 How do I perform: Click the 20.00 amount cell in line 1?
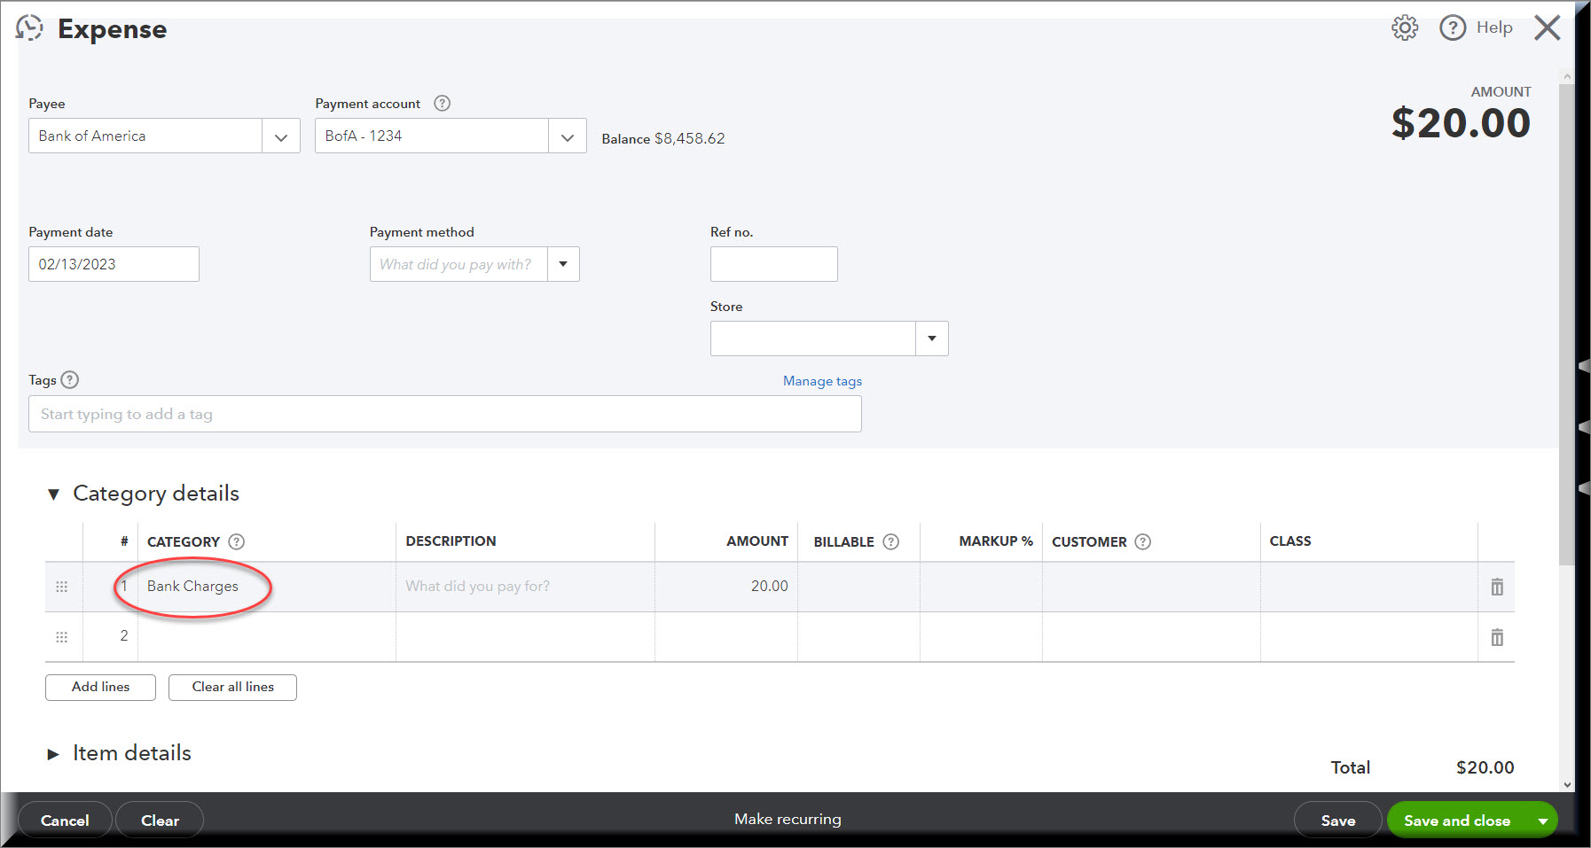(726, 587)
